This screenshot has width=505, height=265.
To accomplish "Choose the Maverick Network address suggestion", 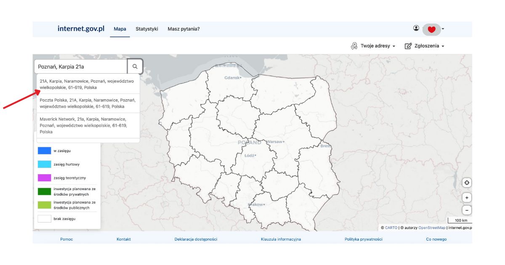I will click(88, 125).
